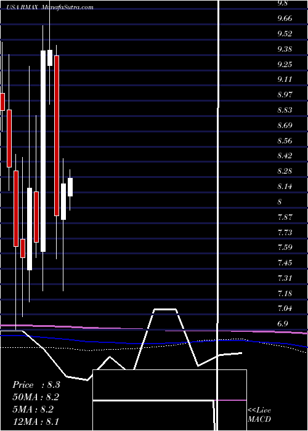The image size is (308, 431).
Task: Click the 8.42 price axis label
Action: [285, 156]
